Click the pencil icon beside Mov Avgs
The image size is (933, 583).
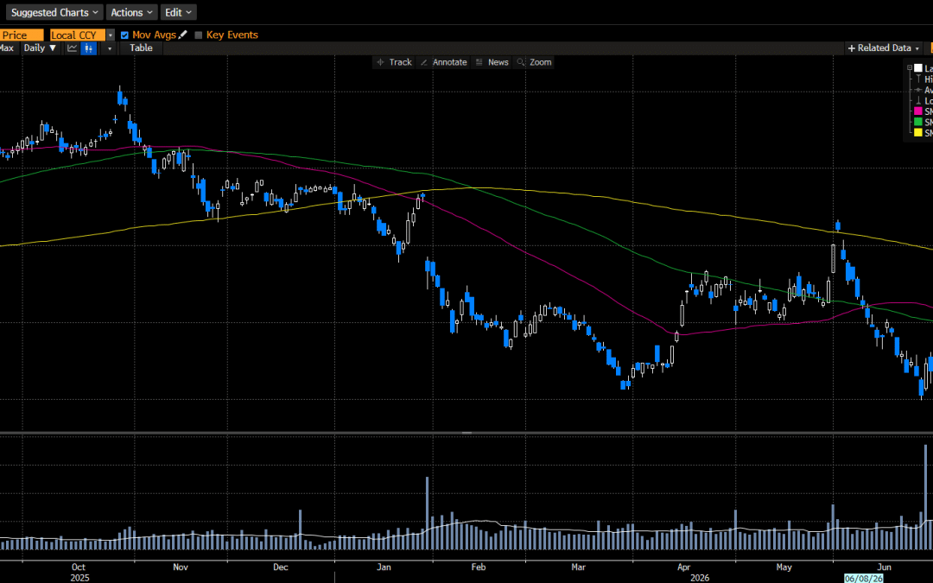[x=182, y=35]
